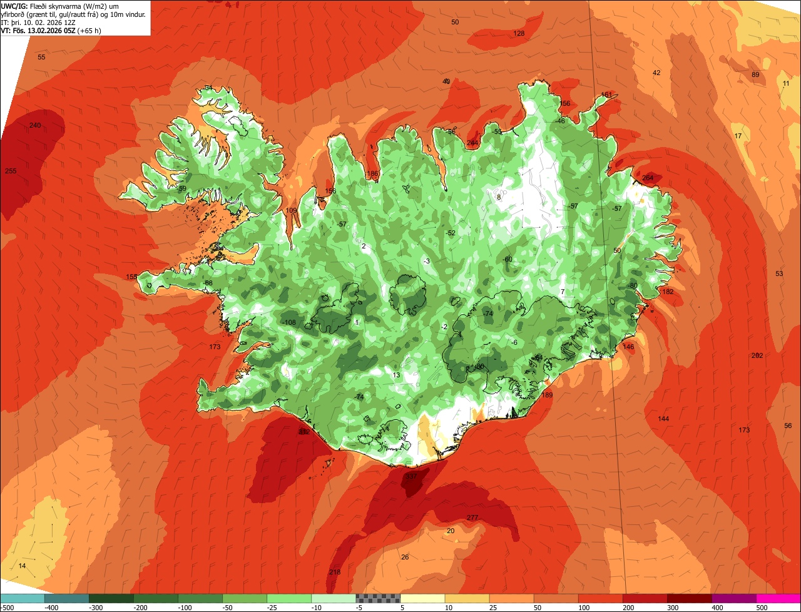Click the purple swatch between 400 and 500
The width and height of the screenshot is (801, 612).
[734, 598]
